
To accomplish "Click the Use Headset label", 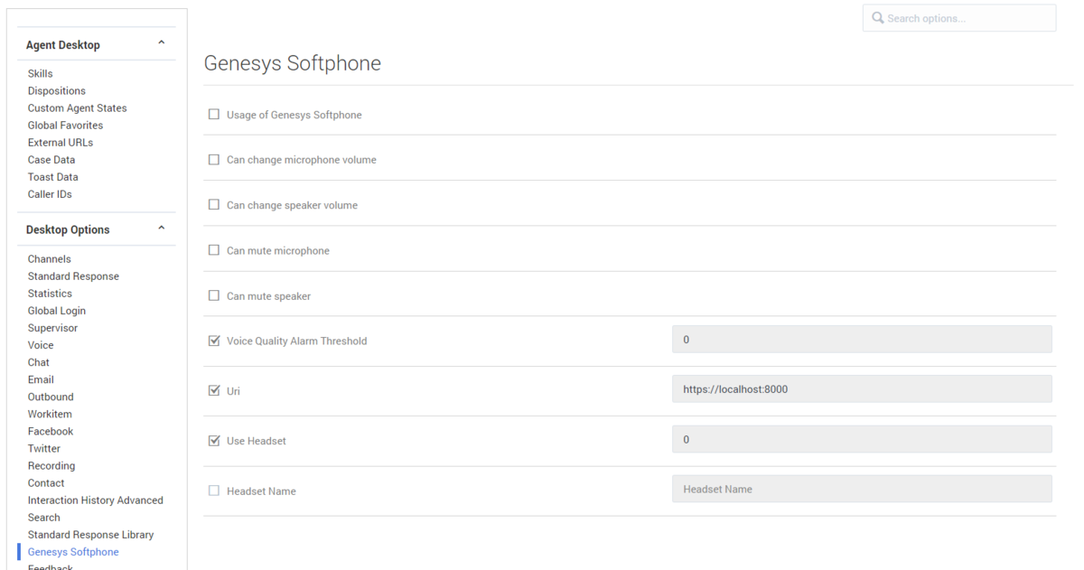I will [257, 441].
